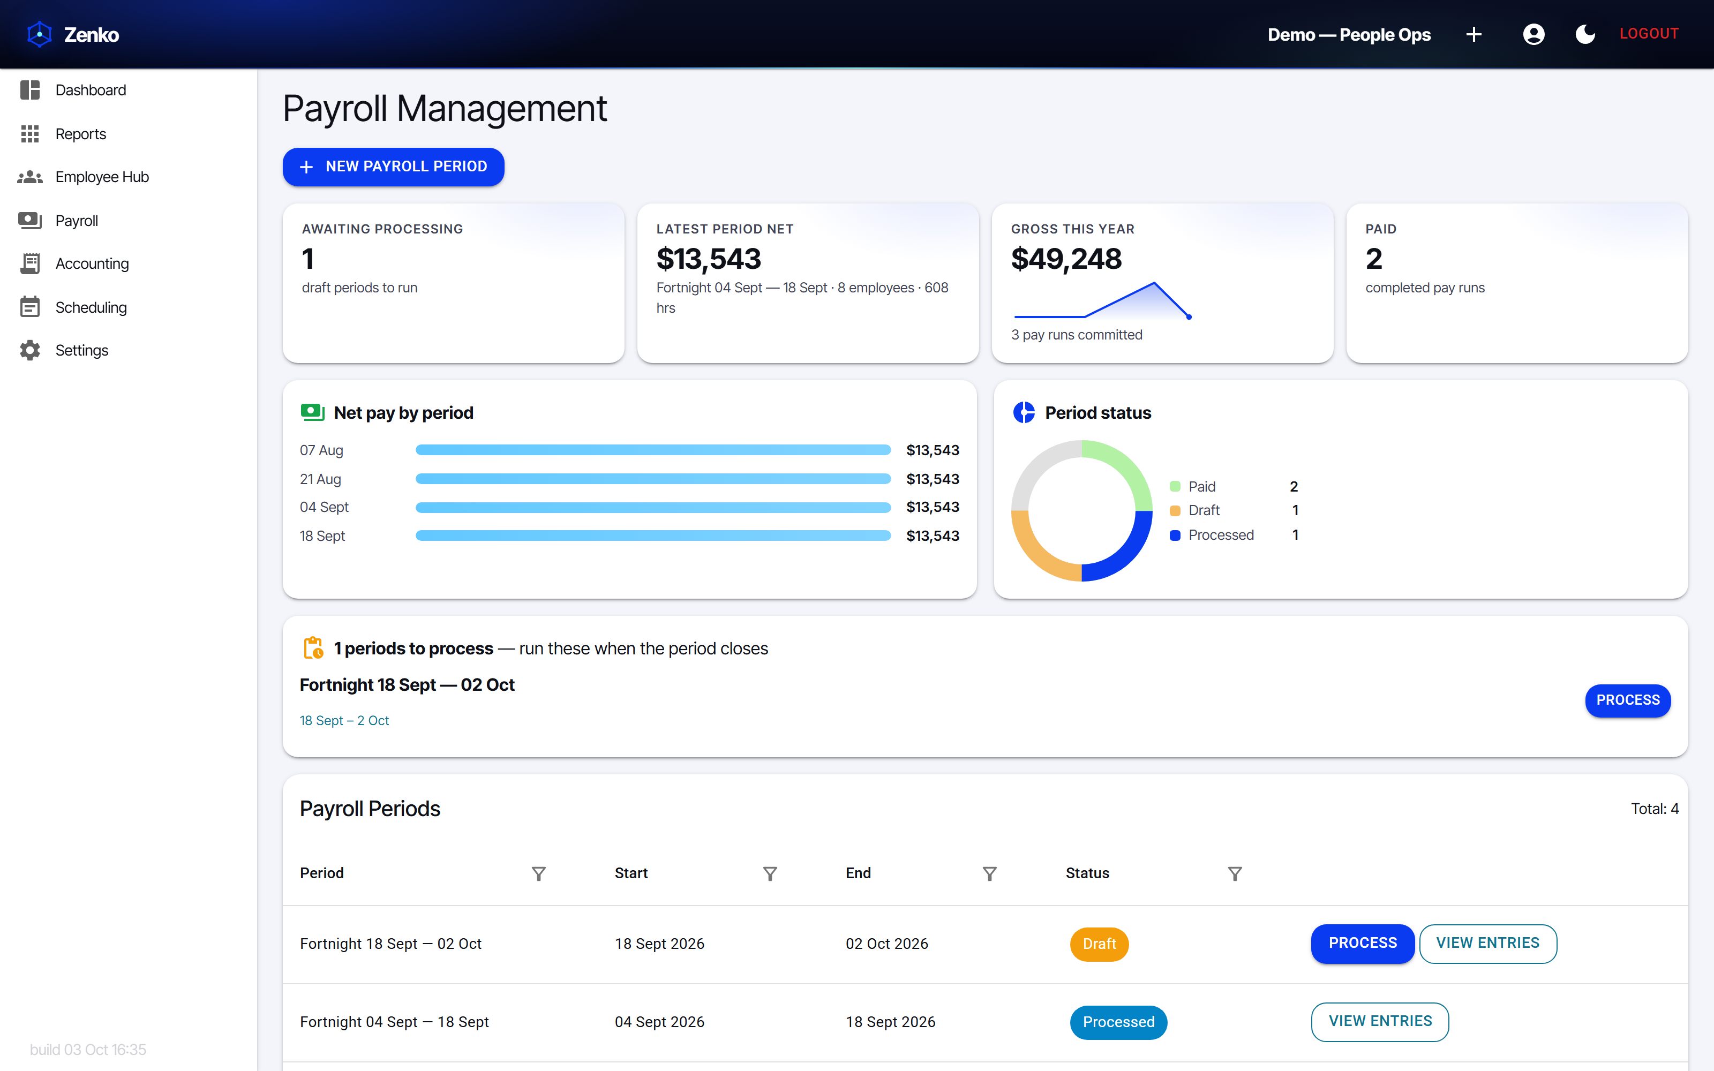Toggle dark mode moon icon

[x=1585, y=34]
